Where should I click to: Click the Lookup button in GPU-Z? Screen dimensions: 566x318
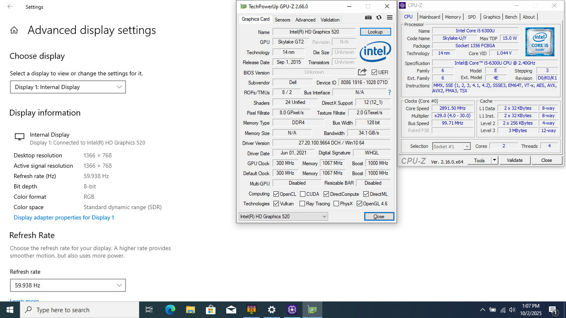(x=375, y=32)
